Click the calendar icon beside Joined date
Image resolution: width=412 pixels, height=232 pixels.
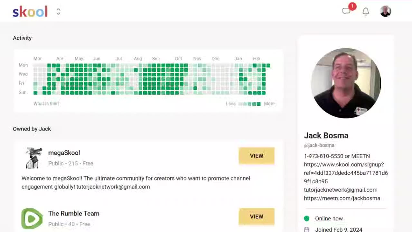[x=307, y=229]
